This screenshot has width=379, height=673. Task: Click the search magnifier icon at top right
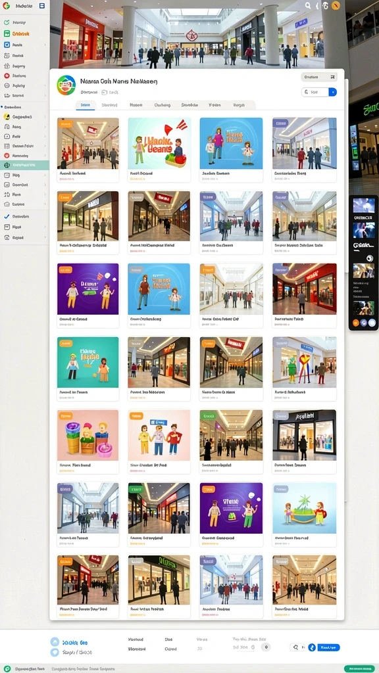[308, 5]
